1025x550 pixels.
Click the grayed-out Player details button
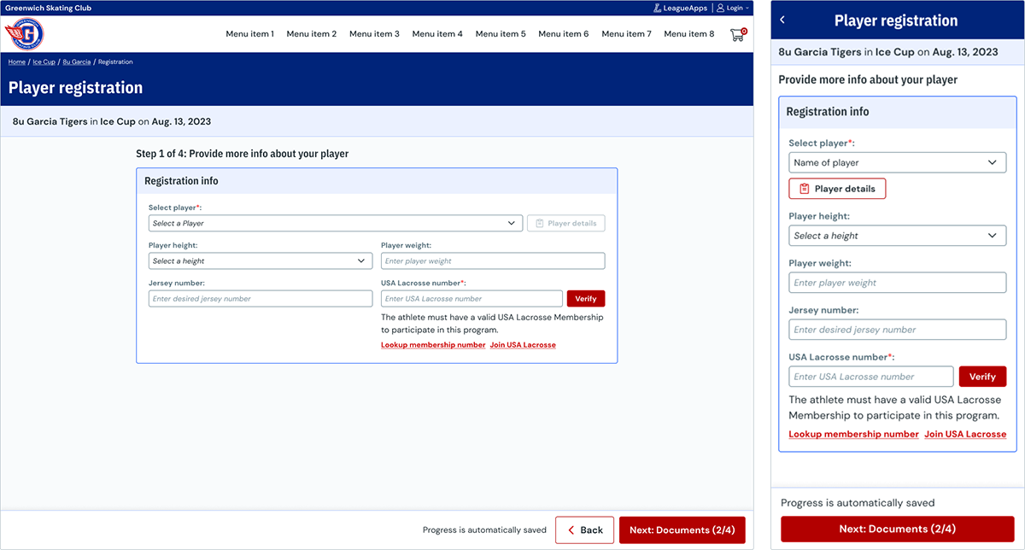566,223
